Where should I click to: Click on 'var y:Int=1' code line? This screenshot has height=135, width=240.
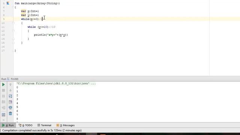point(30,15)
